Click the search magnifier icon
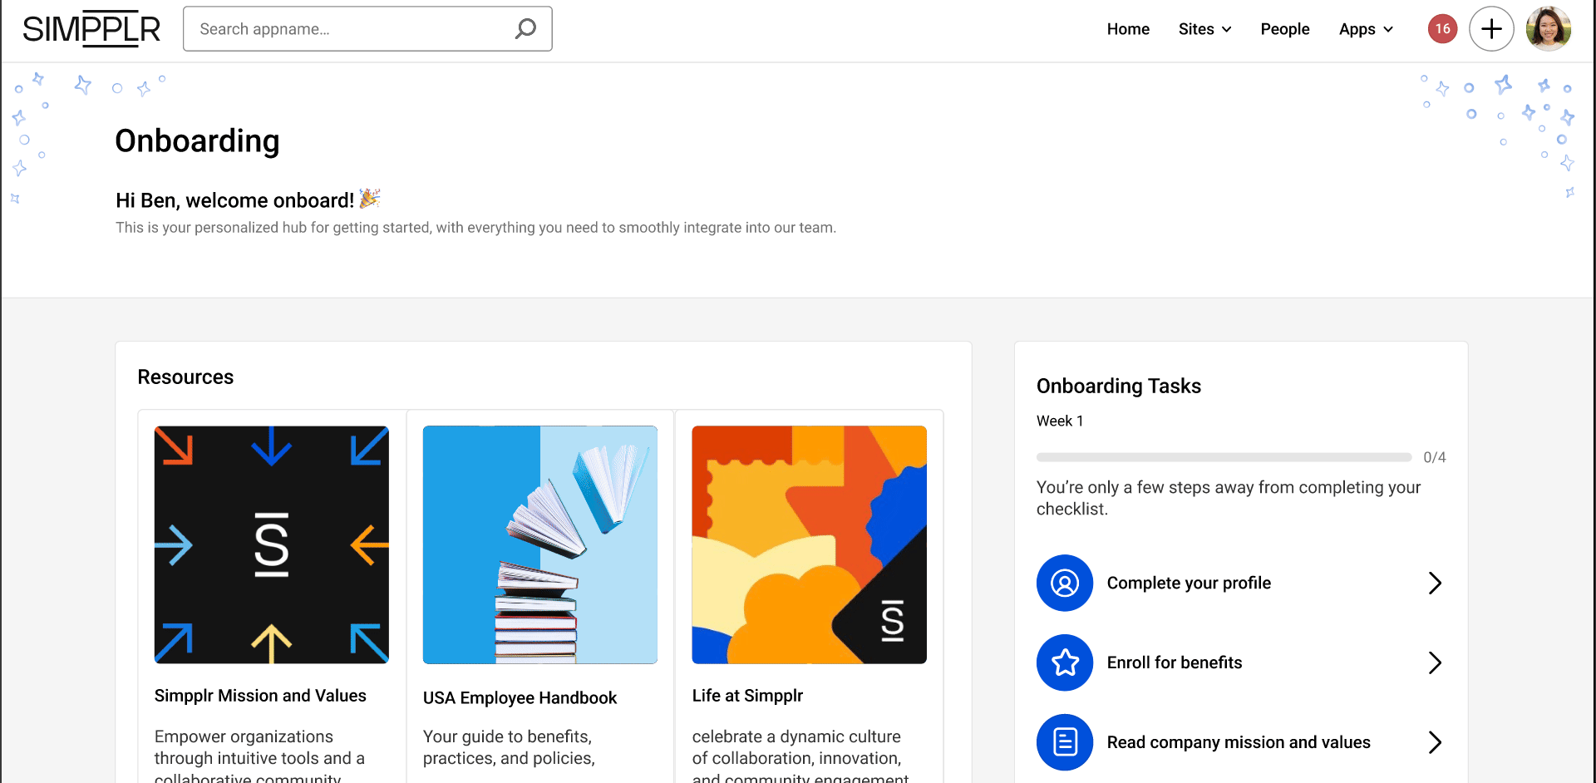Screen dimensions: 1596x783 (525, 28)
